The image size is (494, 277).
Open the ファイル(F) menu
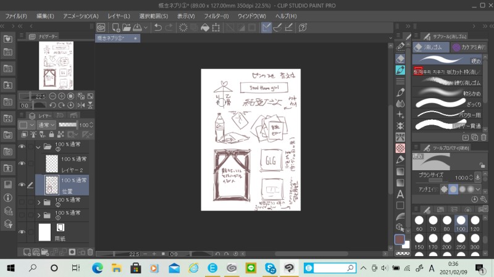pyautogui.click(x=16, y=16)
